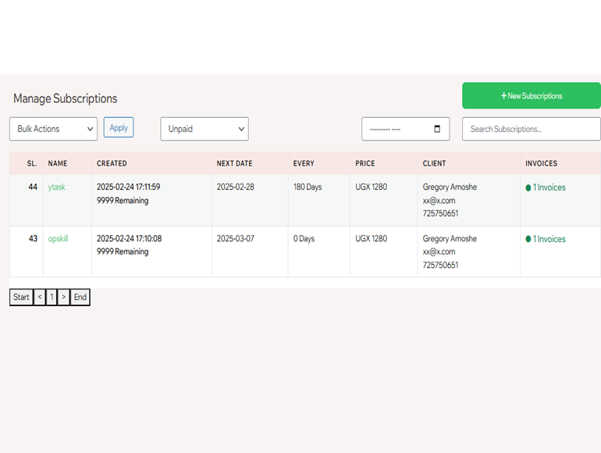Viewport: 601px width, 453px height.
Task: Click the green status dot in row 44
Action: 528,187
